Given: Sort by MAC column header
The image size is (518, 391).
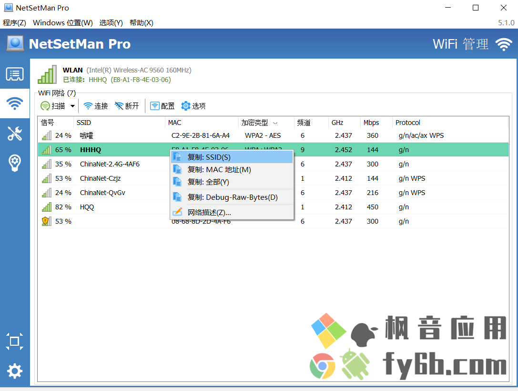Looking at the screenshot, I should 202,123.
